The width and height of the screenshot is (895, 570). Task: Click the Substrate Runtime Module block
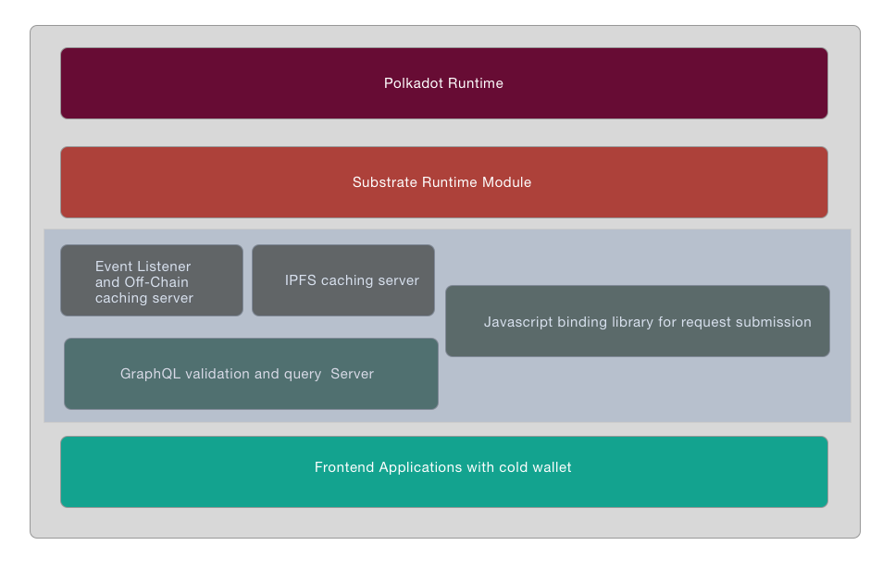444,182
